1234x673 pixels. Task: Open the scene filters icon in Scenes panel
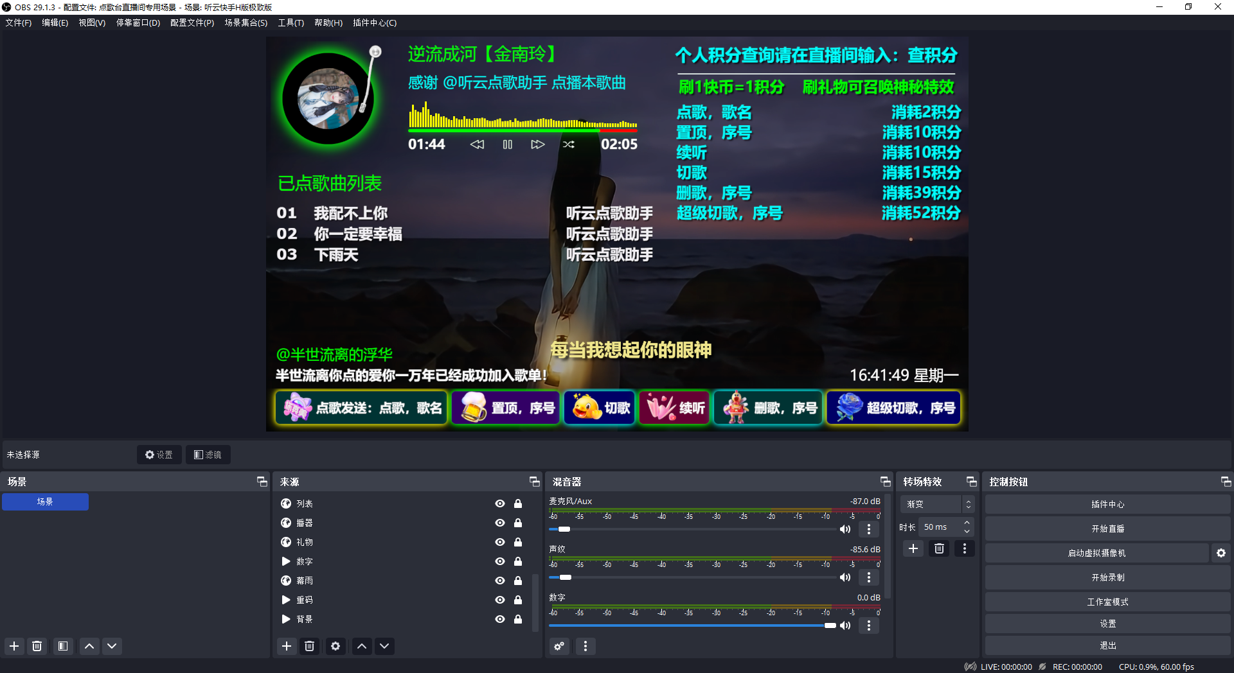pos(62,646)
